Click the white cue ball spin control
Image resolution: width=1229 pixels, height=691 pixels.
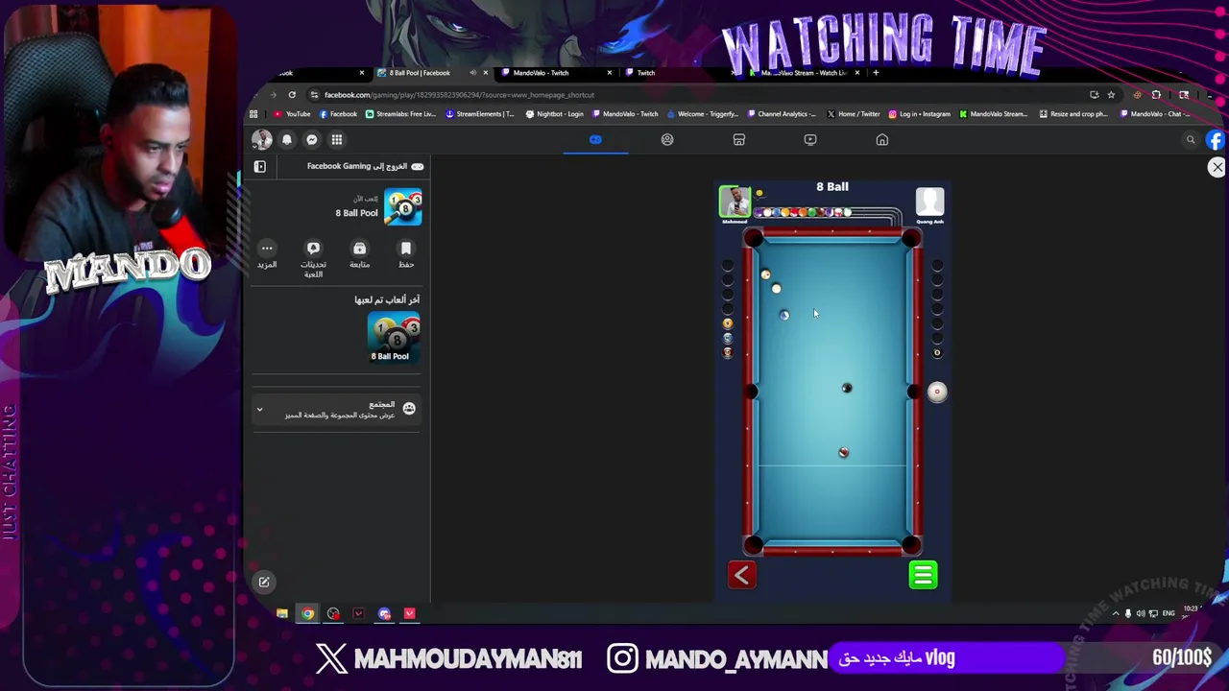point(937,392)
